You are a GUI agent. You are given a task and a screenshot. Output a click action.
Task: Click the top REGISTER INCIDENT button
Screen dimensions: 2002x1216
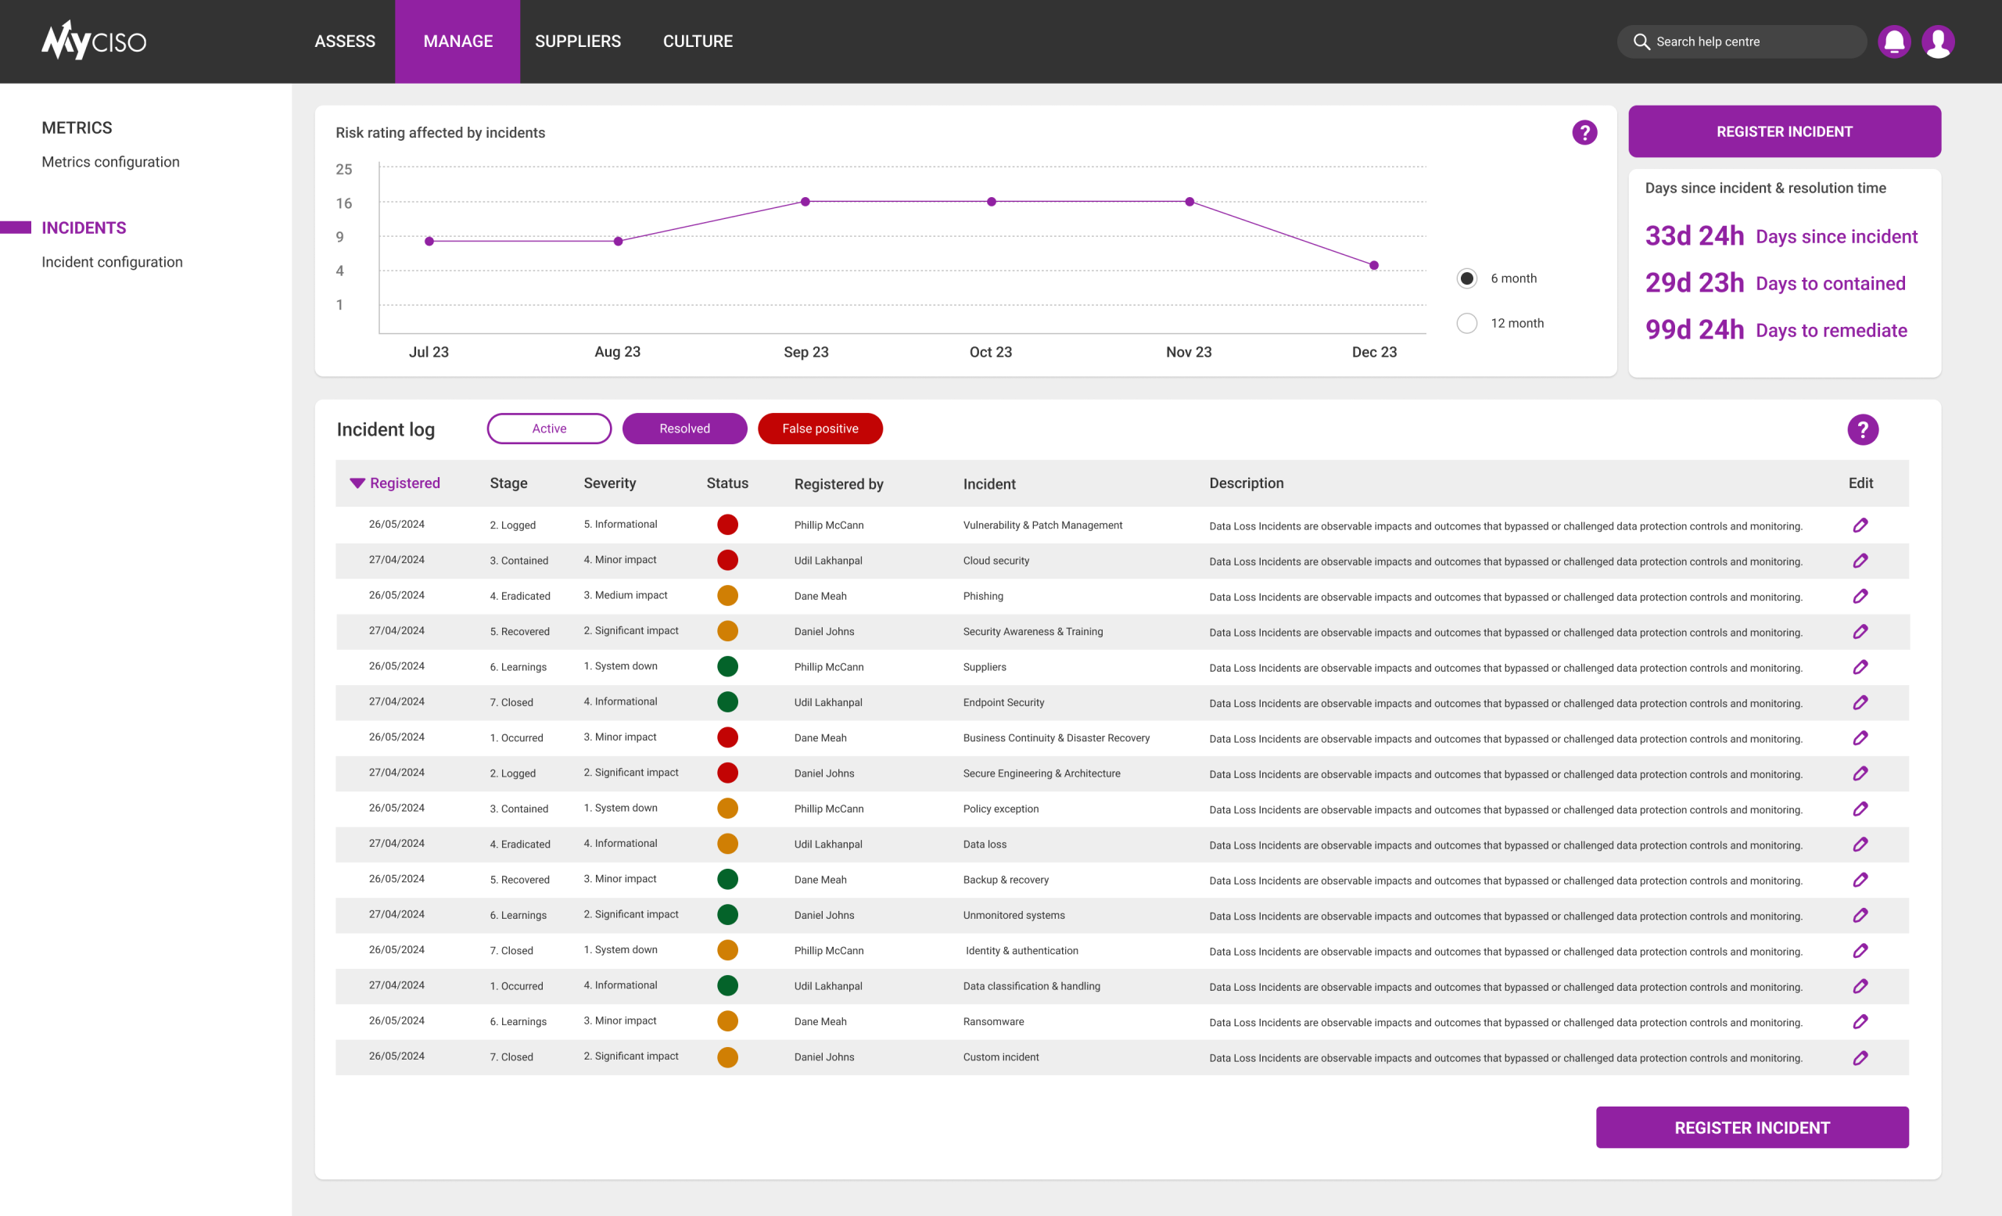coord(1785,131)
